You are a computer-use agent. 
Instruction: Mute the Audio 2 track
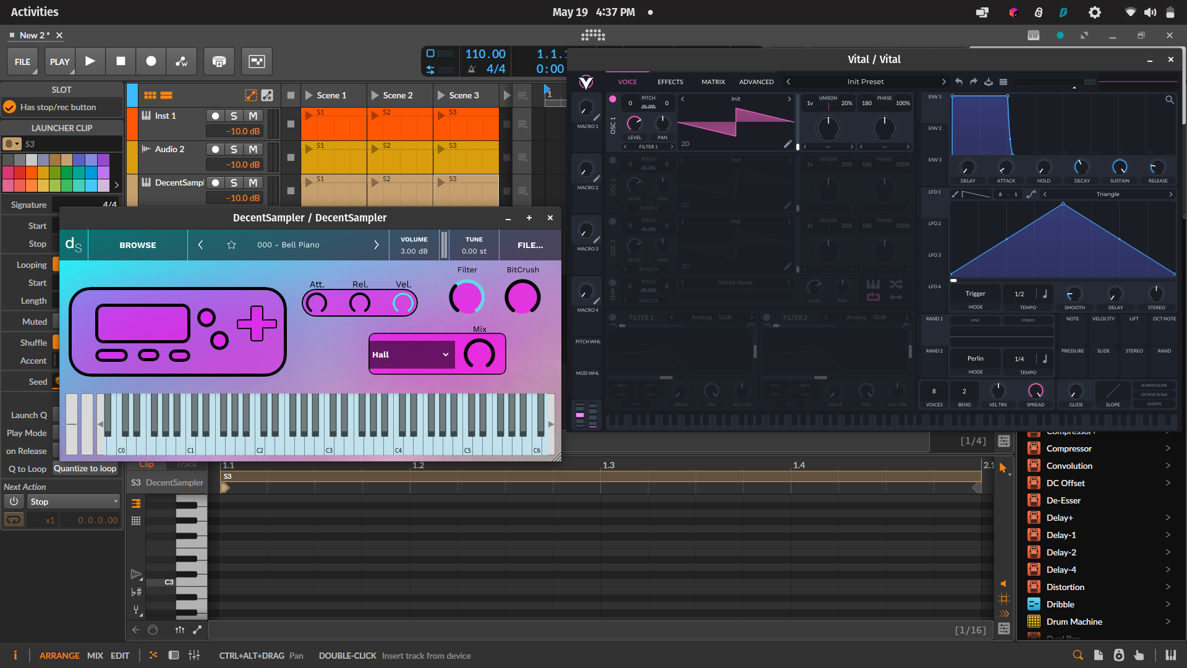(x=253, y=149)
